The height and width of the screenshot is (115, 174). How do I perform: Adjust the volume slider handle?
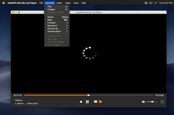click(x=153, y=102)
